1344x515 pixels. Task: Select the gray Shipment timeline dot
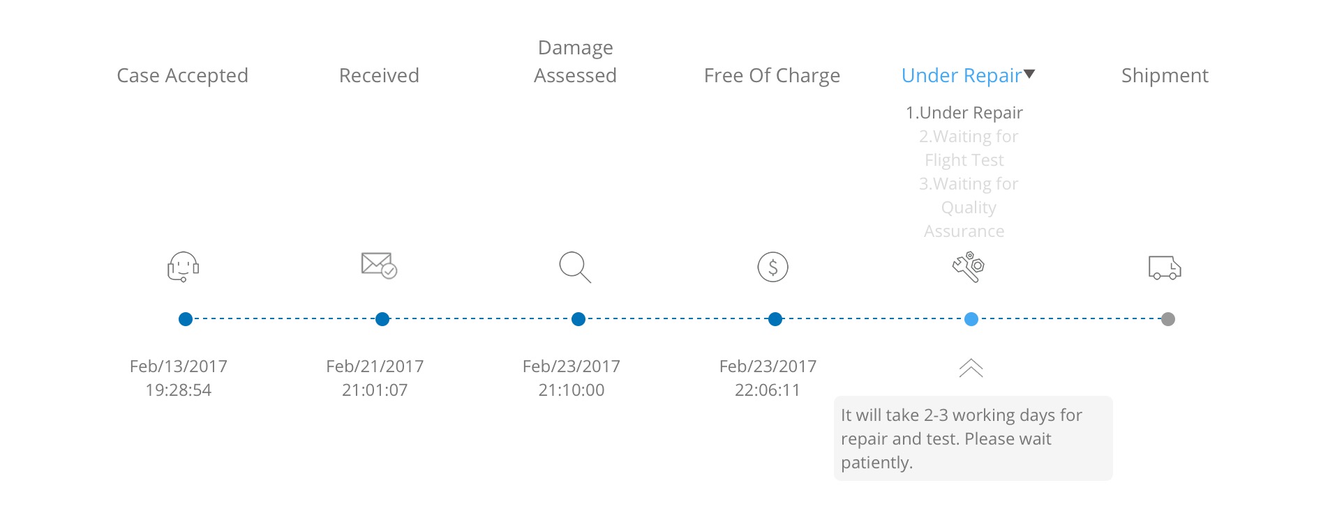1168,319
